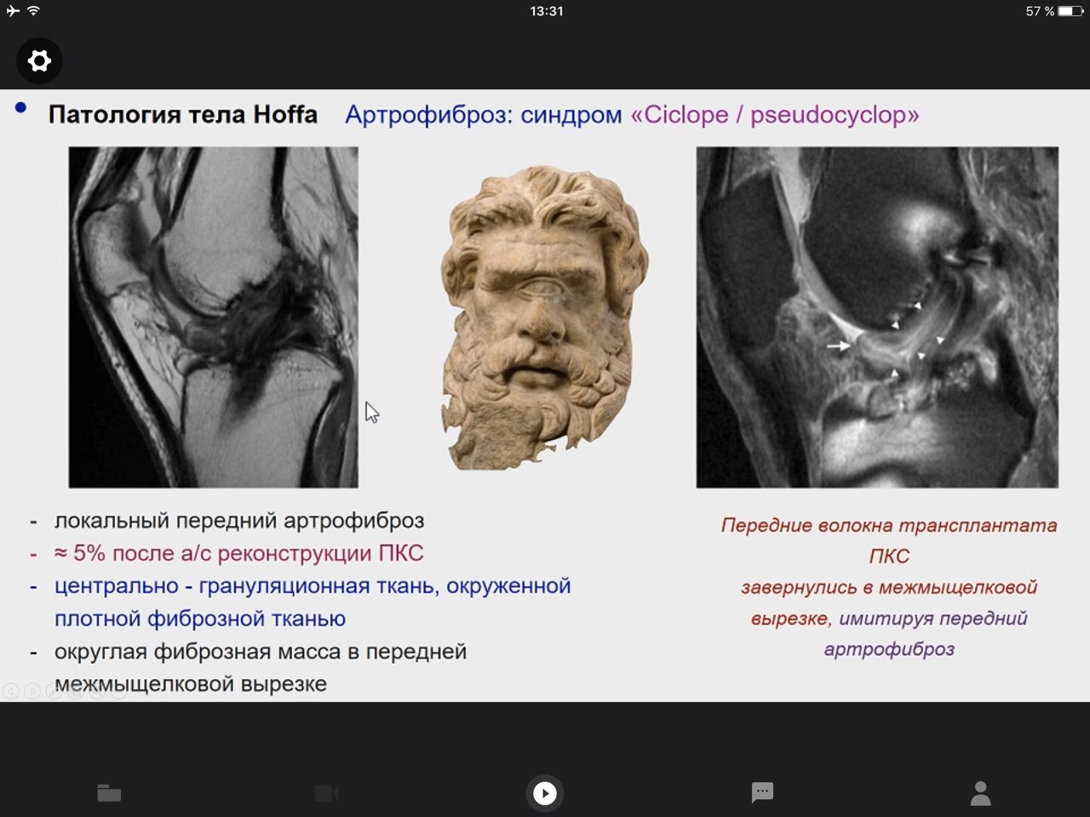Click caption 'Передние волокна трансплантата'
The width and height of the screenshot is (1090, 817).
click(889, 525)
